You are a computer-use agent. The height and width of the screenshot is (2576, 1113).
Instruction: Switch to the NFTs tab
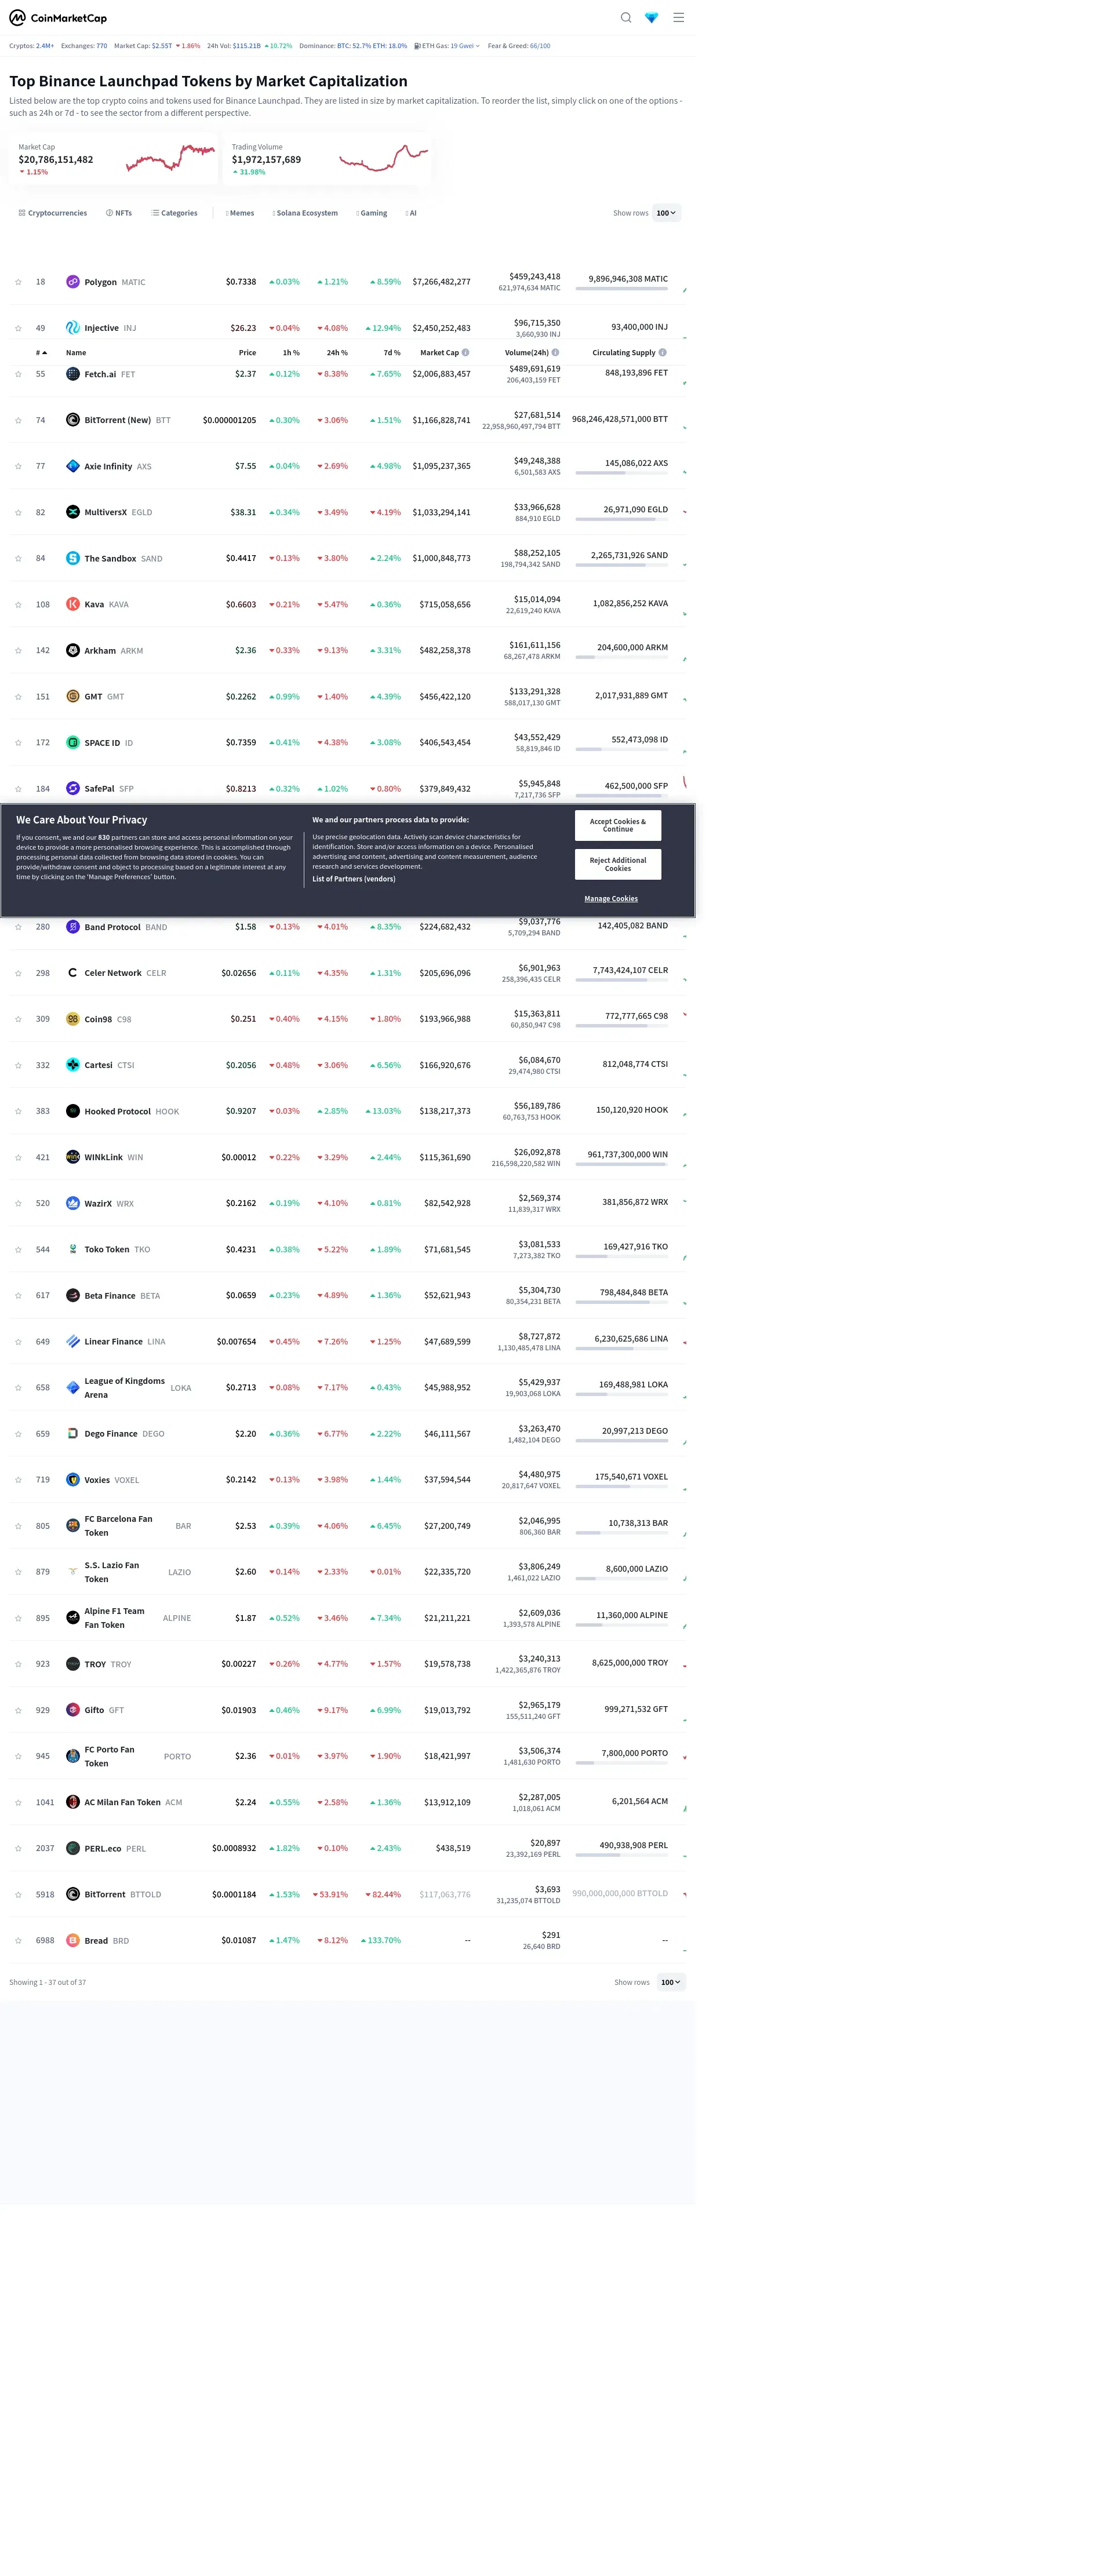pyautogui.click(x=119, y=213)
